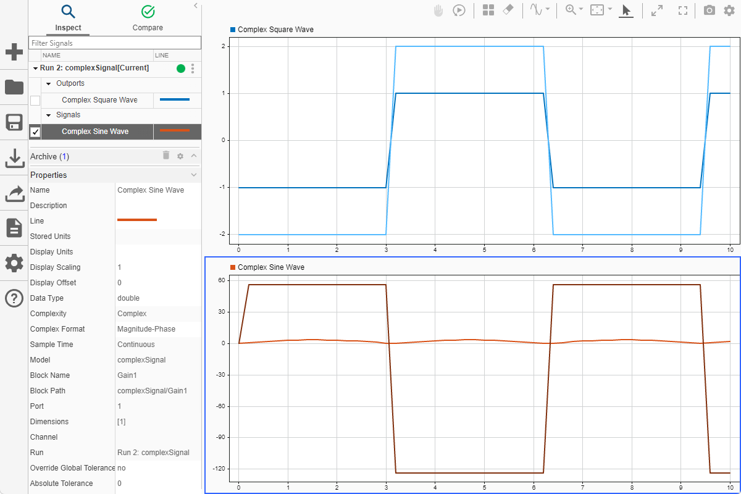Click the Filter Signals input field
Screen dimensions: 741x494
pos(115,43)
